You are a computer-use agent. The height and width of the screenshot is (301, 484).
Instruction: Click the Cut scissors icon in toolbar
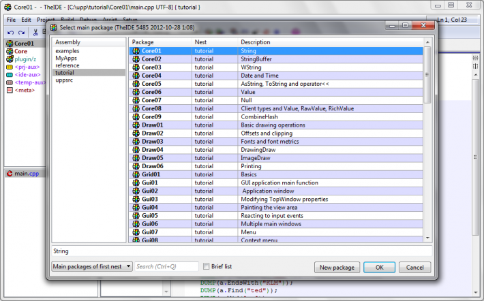click(35, 32)
